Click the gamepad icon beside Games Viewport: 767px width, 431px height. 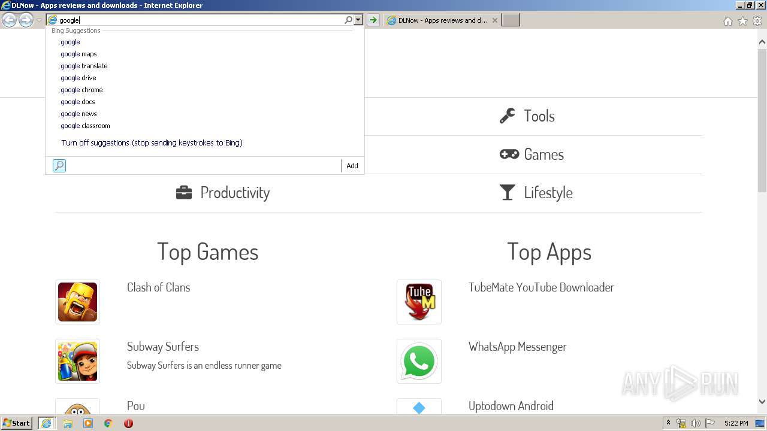coord(509,154)
